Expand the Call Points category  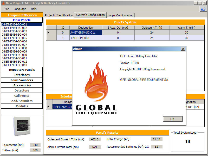22,96
